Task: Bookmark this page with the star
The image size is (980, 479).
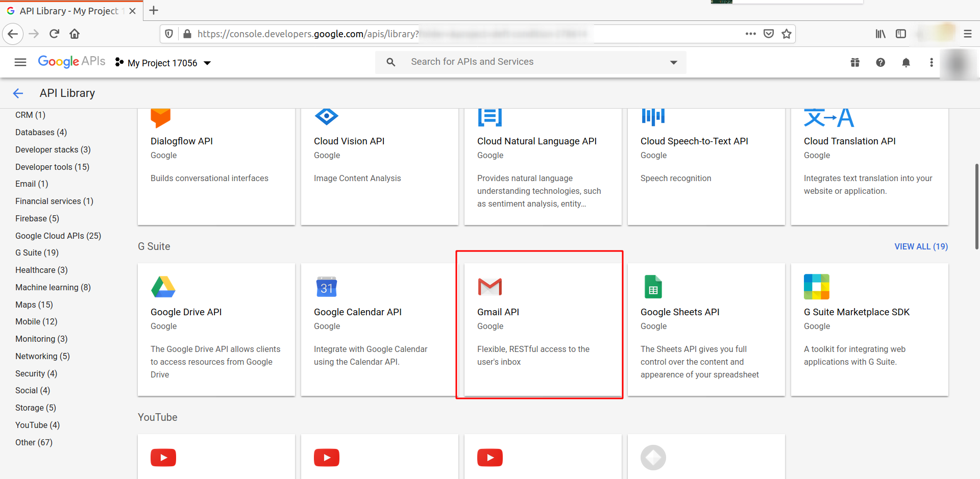Action: [x=787, y=34]
